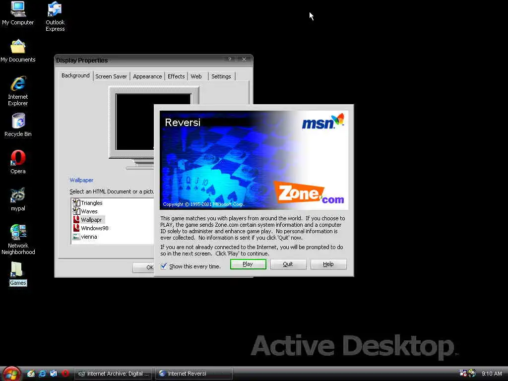
Task: Switch to the Background tab
Action: pos(75,76)
